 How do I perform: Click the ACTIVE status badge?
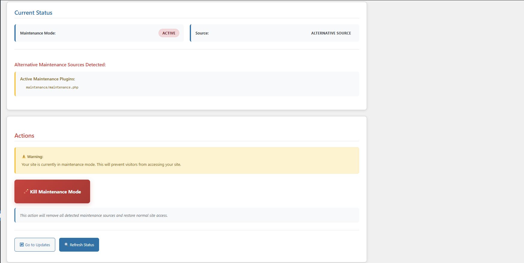(169, 33)
